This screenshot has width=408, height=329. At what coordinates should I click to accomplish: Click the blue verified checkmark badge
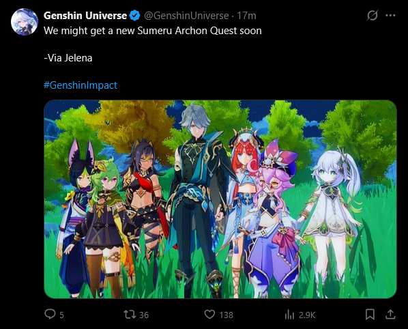[x=134, y=16]
